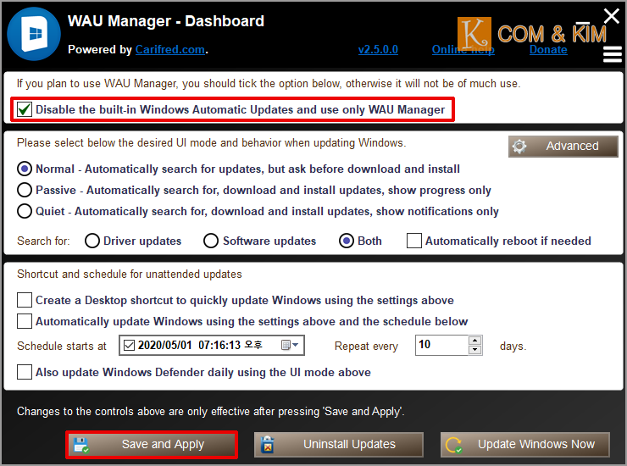Choose Software updates search option
Viewport: 627px width, 466px height.
click(x=211, y=241)
